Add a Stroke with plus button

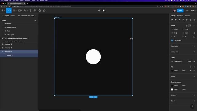194,76
